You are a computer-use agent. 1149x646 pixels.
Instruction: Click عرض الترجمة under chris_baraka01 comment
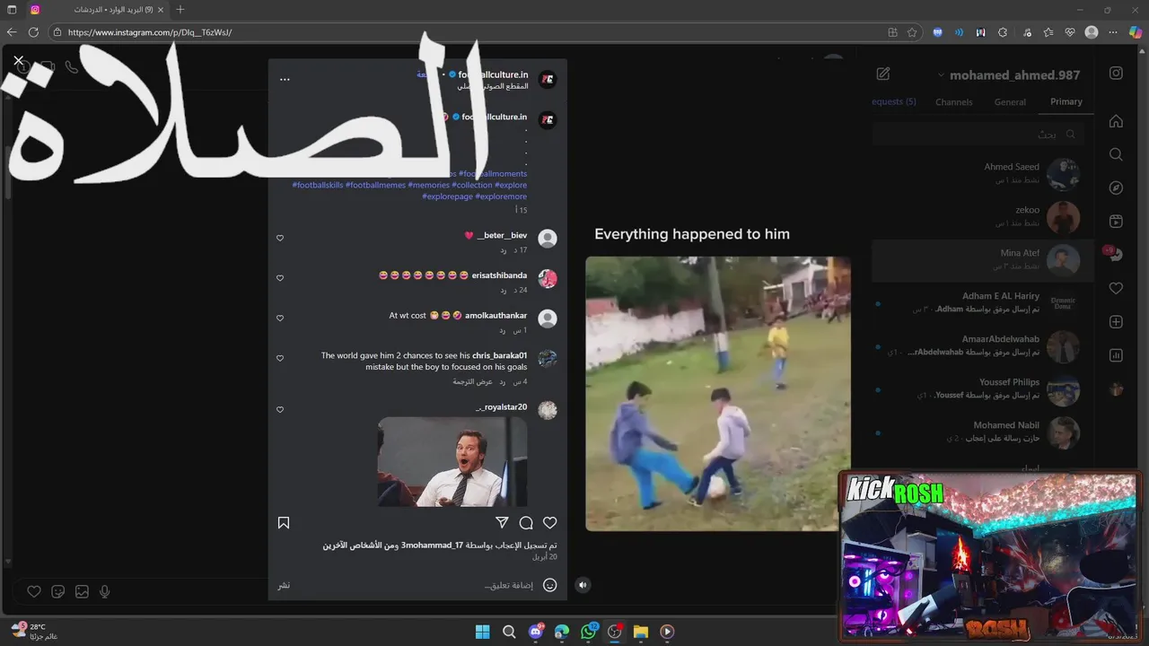tap(472, 381)
